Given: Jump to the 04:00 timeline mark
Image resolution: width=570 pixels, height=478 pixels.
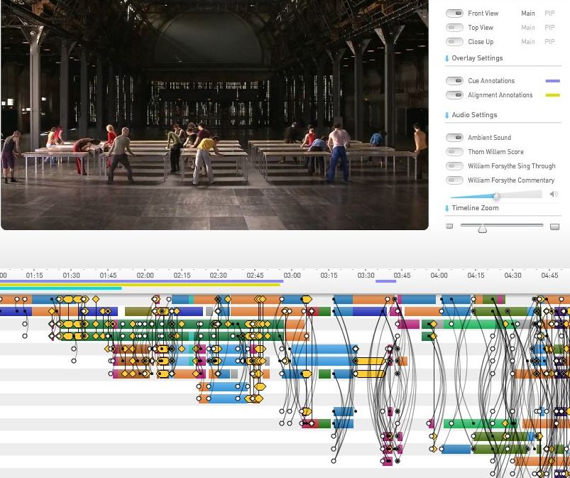Looking at the screenshot, I should (439, 276).
